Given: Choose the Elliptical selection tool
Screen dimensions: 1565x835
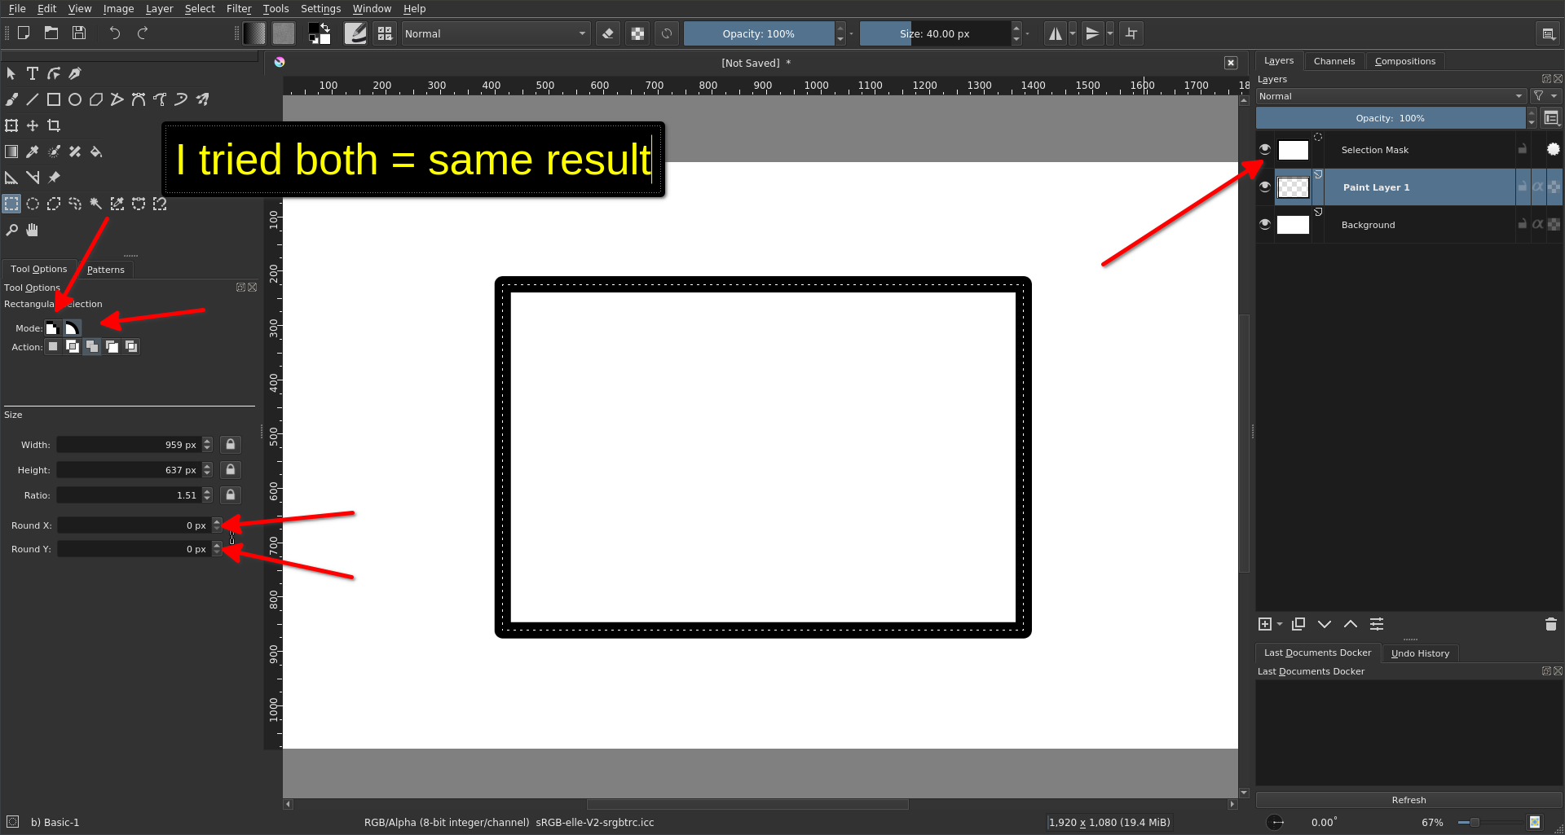Looking at the screenshot, I should pos(33,204).
